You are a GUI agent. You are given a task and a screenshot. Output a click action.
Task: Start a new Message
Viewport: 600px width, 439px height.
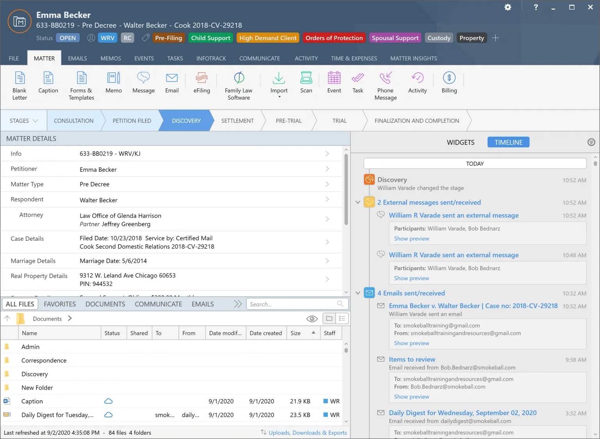pos(143,82)
